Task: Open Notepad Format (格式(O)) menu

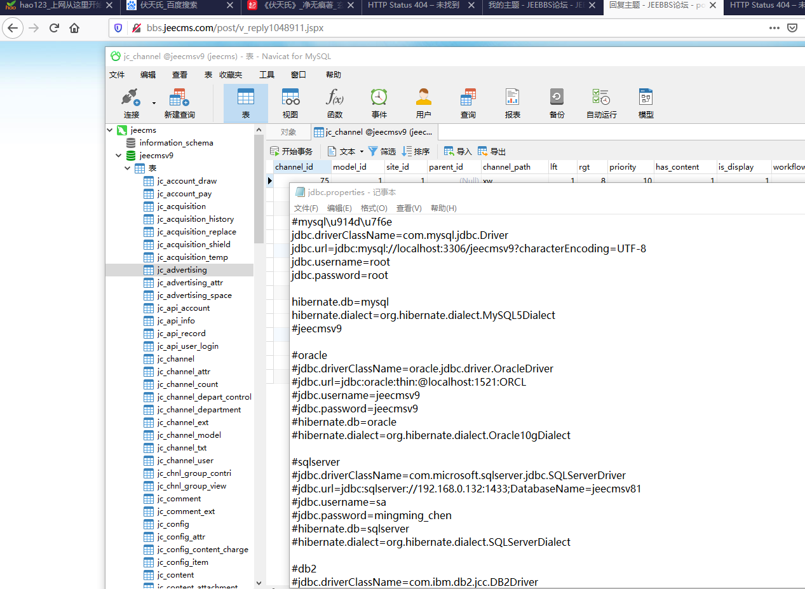Action: [x=374, y=208]
